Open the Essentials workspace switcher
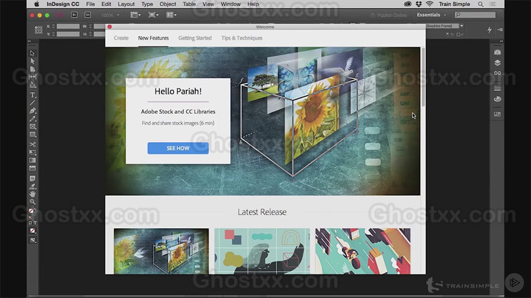Viewport: 531px width, 298px height. click(x=431, y=15)
